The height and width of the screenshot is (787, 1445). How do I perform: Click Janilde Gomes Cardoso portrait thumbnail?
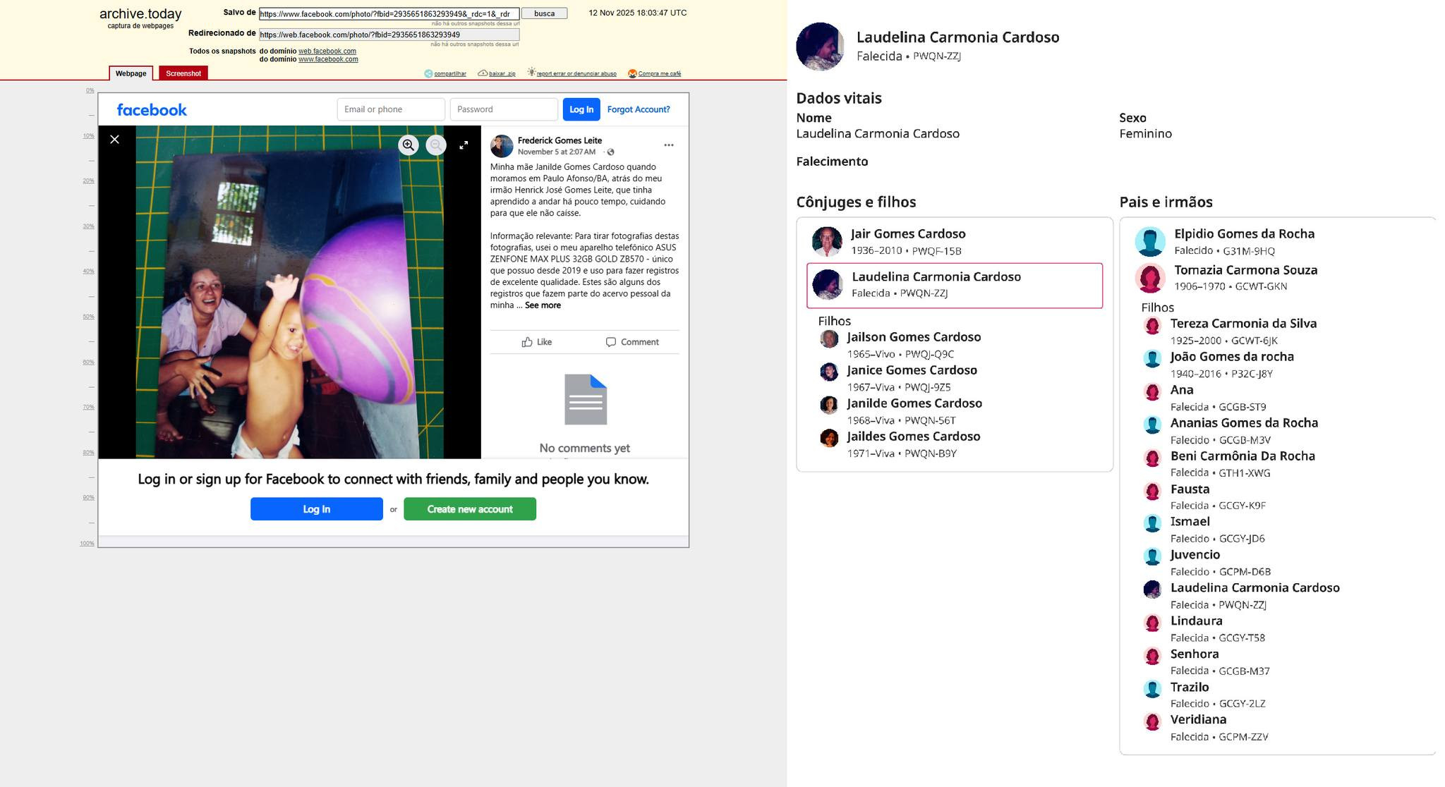click(829, 405)
